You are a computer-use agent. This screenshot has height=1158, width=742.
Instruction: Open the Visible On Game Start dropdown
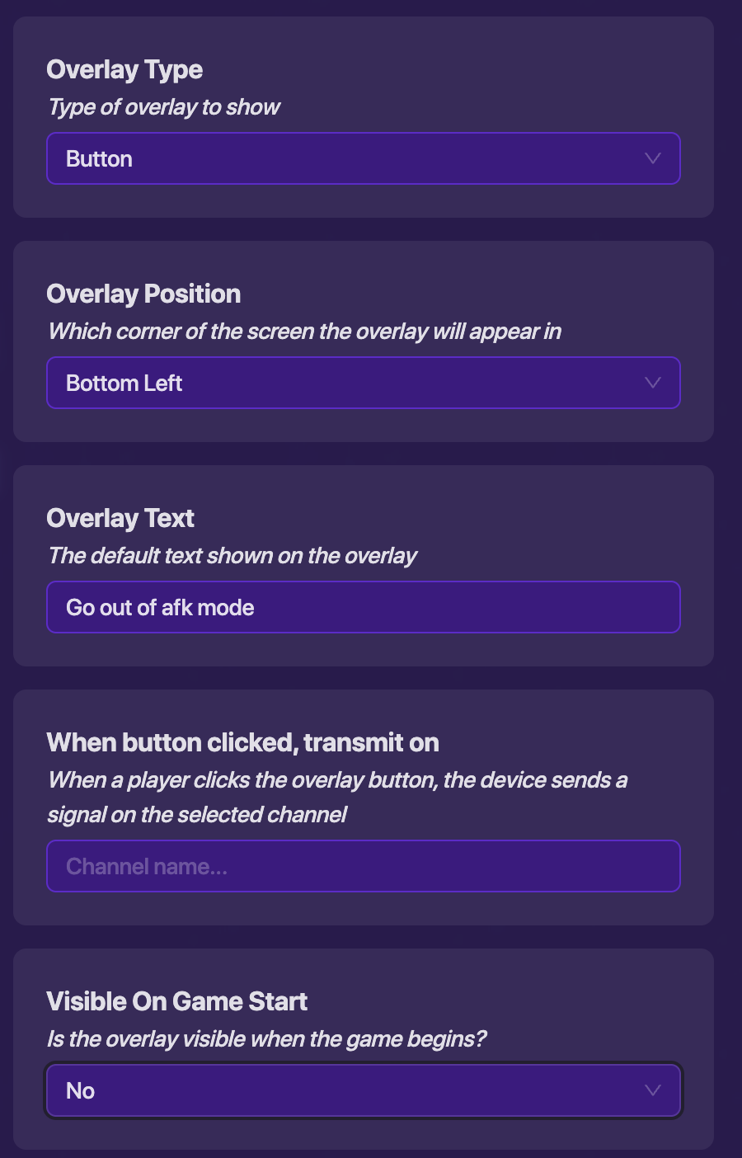[363, 1090]
